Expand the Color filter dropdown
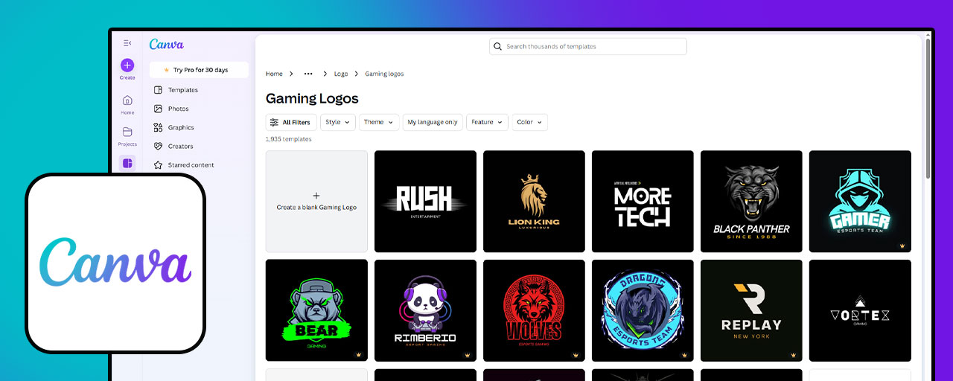The width and height of the screenshot is (953, 381). tap(529, 122)
